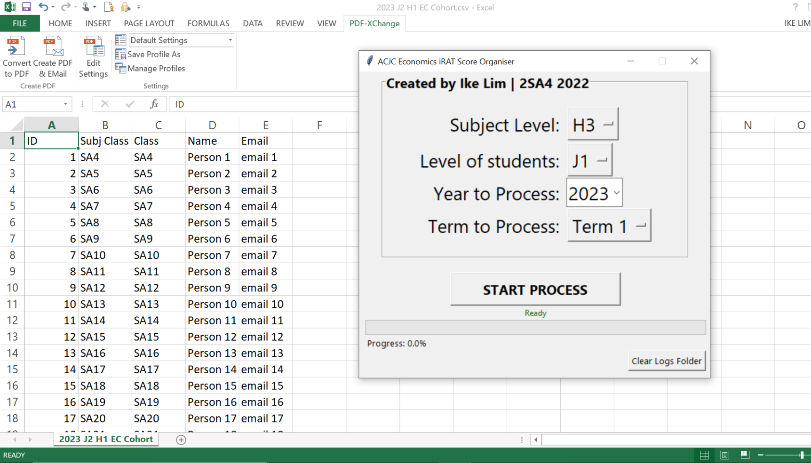Click the previous sheet navigation arrow
Image resolution: width=811 pixels, height=463 pixels.
[15, 440]
